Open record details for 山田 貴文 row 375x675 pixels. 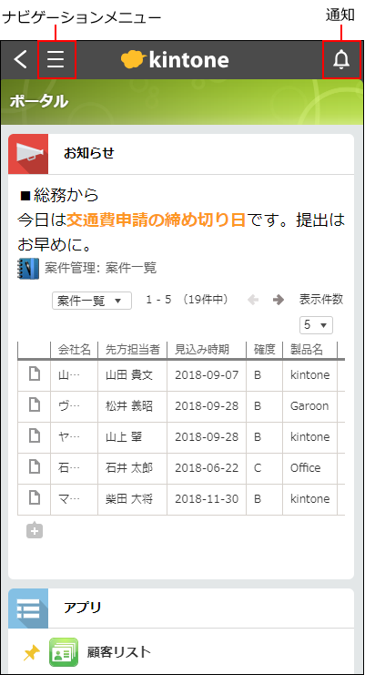pyautogui.click(x=34, y=374)
